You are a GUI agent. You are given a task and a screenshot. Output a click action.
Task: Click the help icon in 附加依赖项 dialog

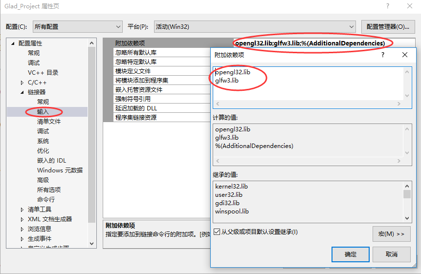click(x=383, y=55)
